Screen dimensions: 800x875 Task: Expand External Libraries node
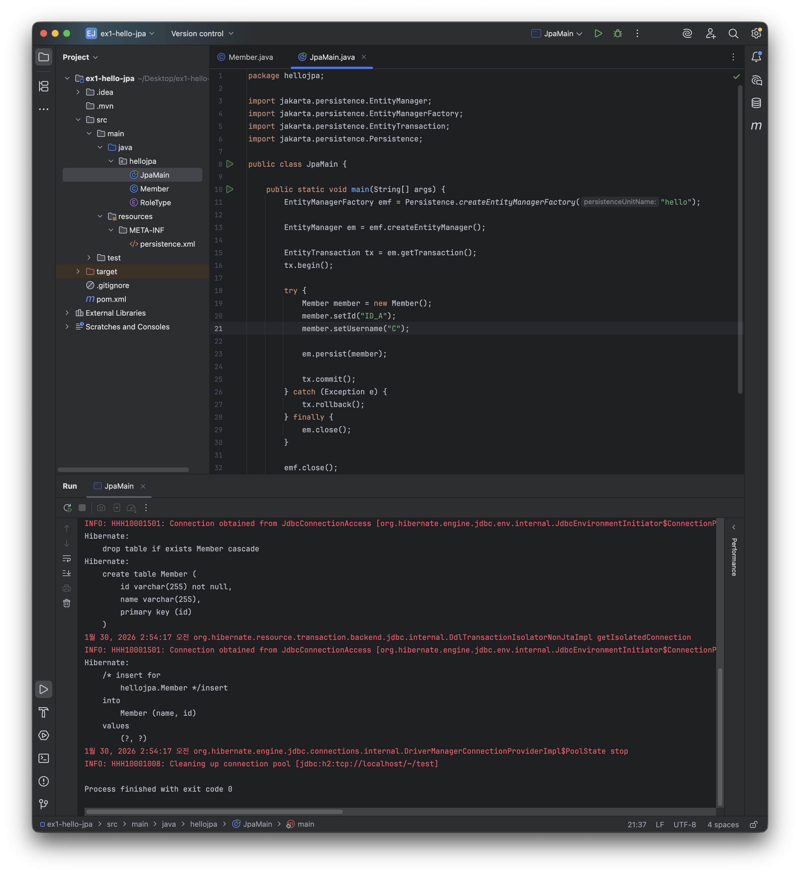point(67,313)
